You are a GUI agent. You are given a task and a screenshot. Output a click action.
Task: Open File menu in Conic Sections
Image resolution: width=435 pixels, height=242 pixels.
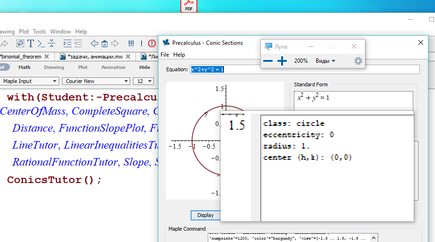tap(165, 54)
